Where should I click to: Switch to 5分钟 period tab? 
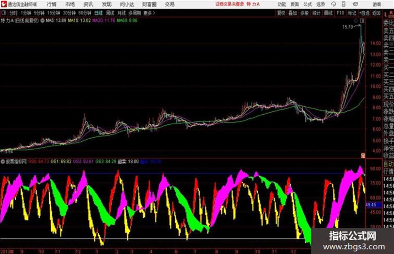[39, 13]
